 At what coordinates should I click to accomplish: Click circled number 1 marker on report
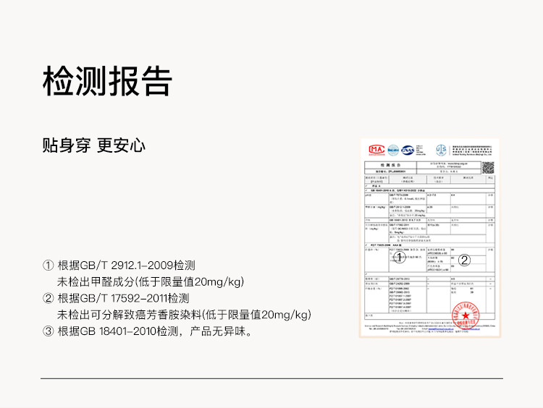[397, 257]
